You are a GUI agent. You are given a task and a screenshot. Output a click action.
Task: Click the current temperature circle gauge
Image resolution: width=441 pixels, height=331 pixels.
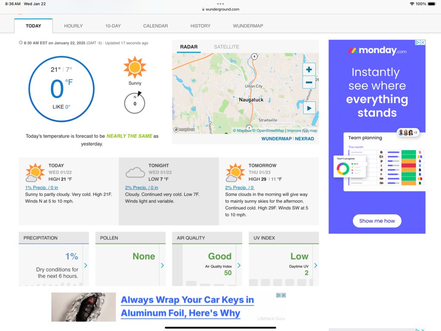pos(61,89)
